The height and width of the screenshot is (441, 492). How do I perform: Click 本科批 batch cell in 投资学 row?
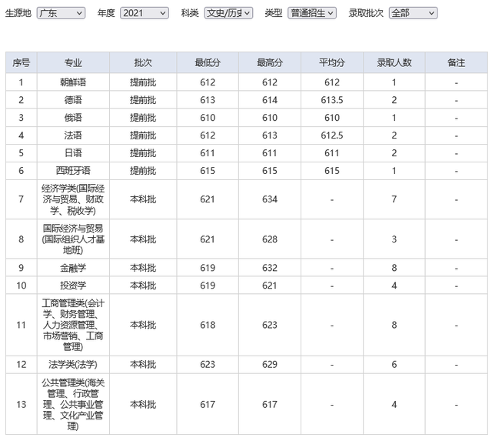(143, 286)
